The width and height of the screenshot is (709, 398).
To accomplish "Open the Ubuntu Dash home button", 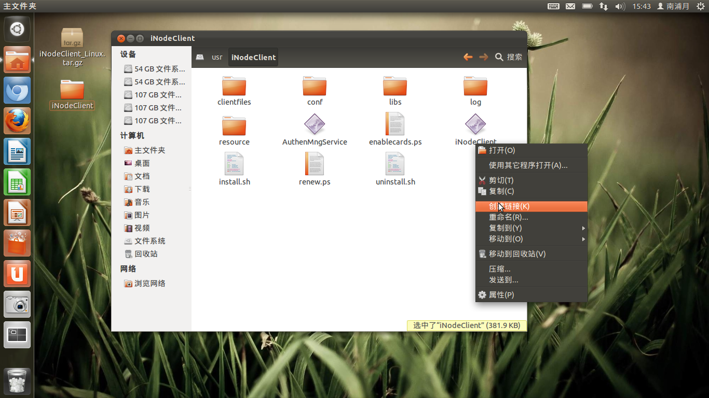I will click(17, 29).
